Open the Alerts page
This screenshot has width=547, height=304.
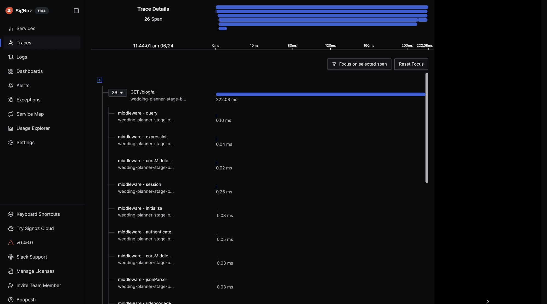click(x=42, y=85)
